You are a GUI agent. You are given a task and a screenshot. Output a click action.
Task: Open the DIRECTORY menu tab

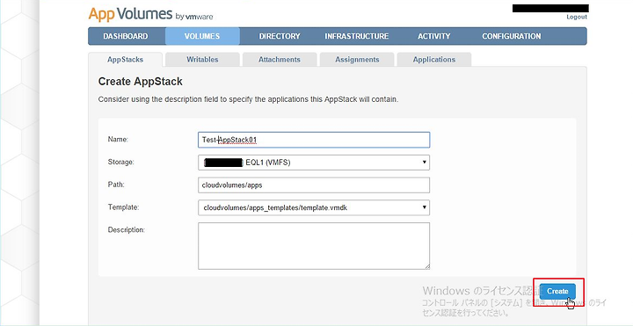point(280,36)
